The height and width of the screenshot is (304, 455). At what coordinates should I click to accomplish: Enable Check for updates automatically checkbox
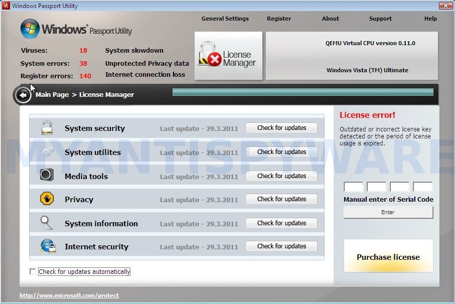(x=33, y=271)
